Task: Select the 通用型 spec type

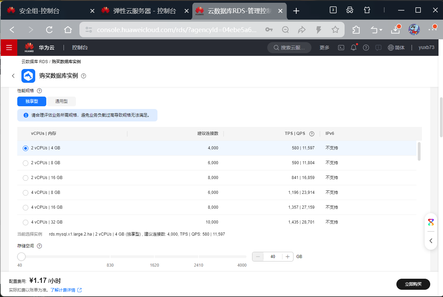Action: point(61,101)
